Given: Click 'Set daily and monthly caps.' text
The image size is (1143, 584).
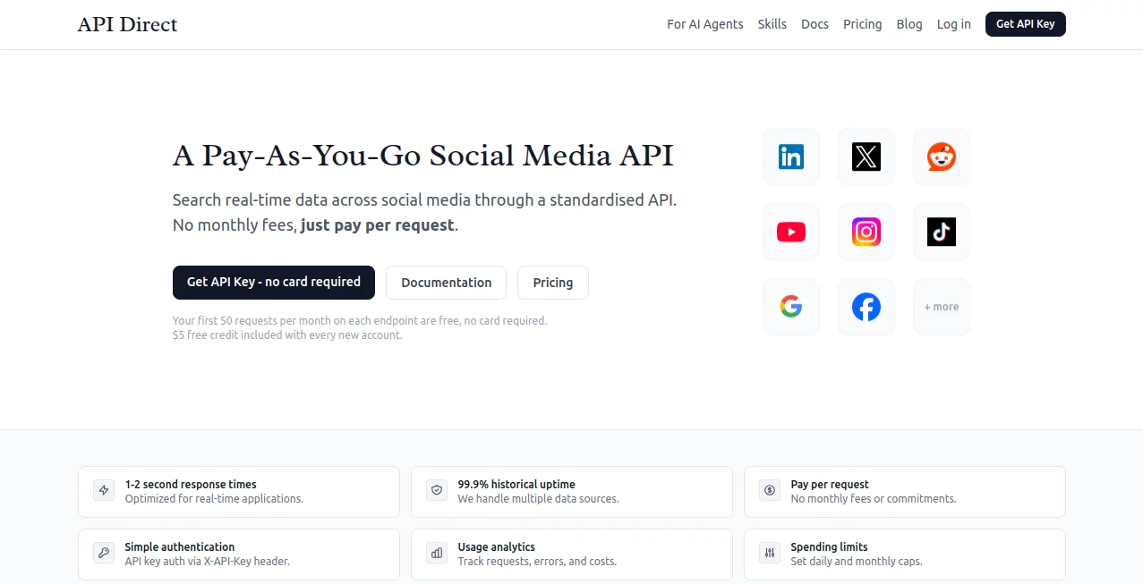Looking at the screenshot, I should click(857, 562).
